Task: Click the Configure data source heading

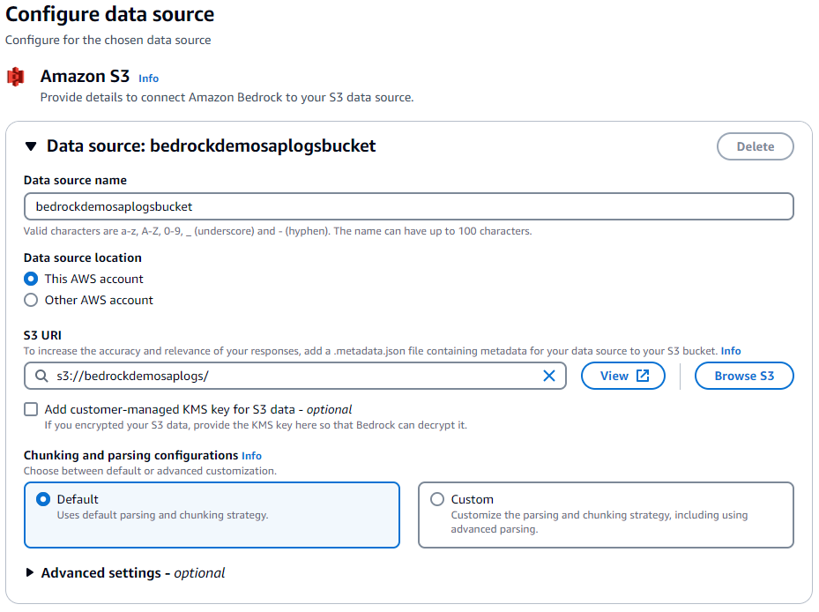Action: tap(109, 14)
